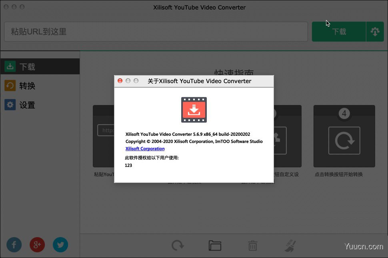Click the trash delete icon at bottom

[252, 246]
